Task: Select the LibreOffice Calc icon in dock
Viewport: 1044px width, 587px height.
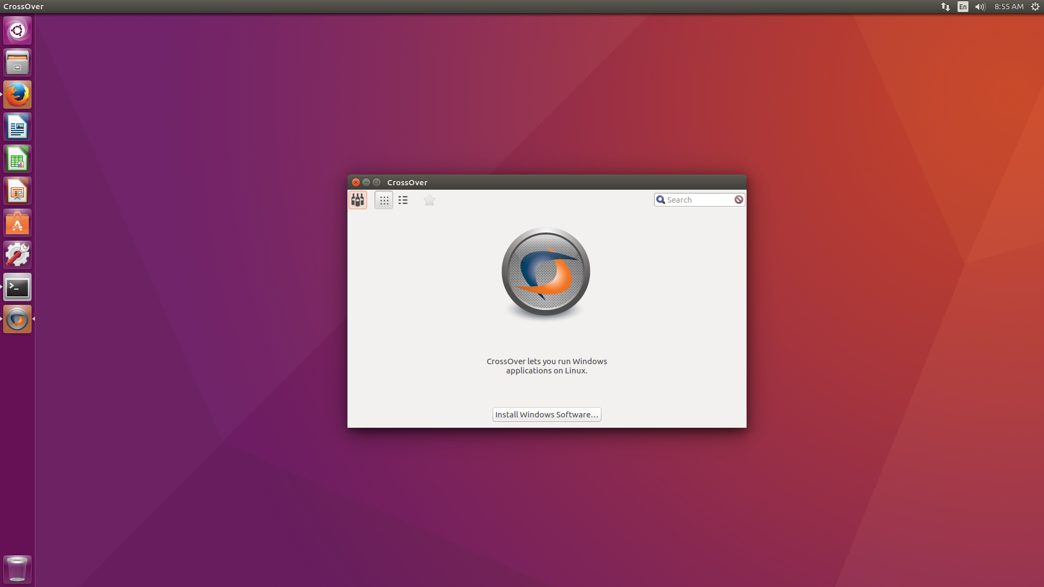Action: [x=17, y=159]
